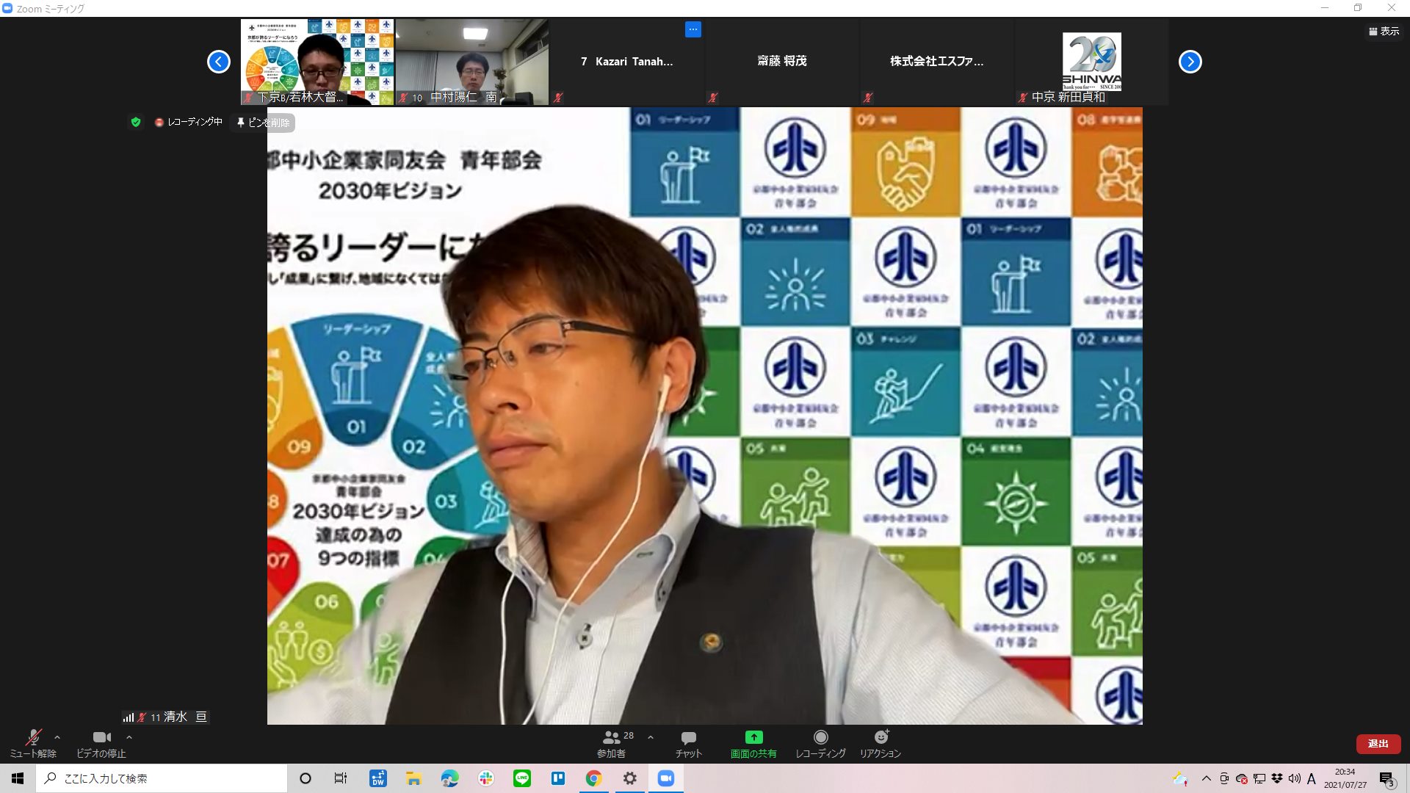Click Zoom ミーティング window title
The width and height of the screenshot is (1410, 793).
tap(50, 9)
